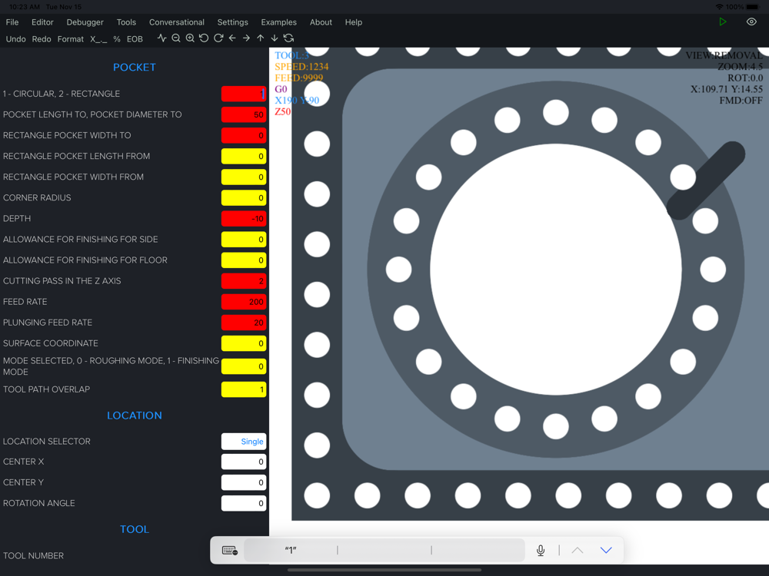This screenshot has width=769, height=576.
Task: Click the POCKET section heading
Action: point(135,67)
